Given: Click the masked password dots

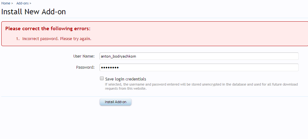Looking at the screenshot, I should coord(109,67).
